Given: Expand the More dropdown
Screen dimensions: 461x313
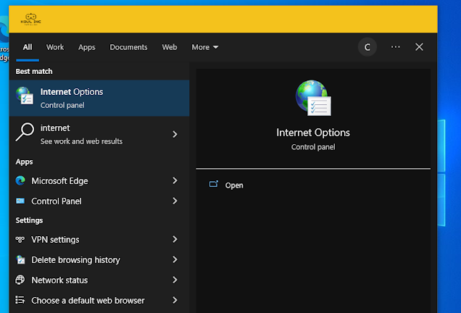Looking at the screenshot, I should 205,47.
